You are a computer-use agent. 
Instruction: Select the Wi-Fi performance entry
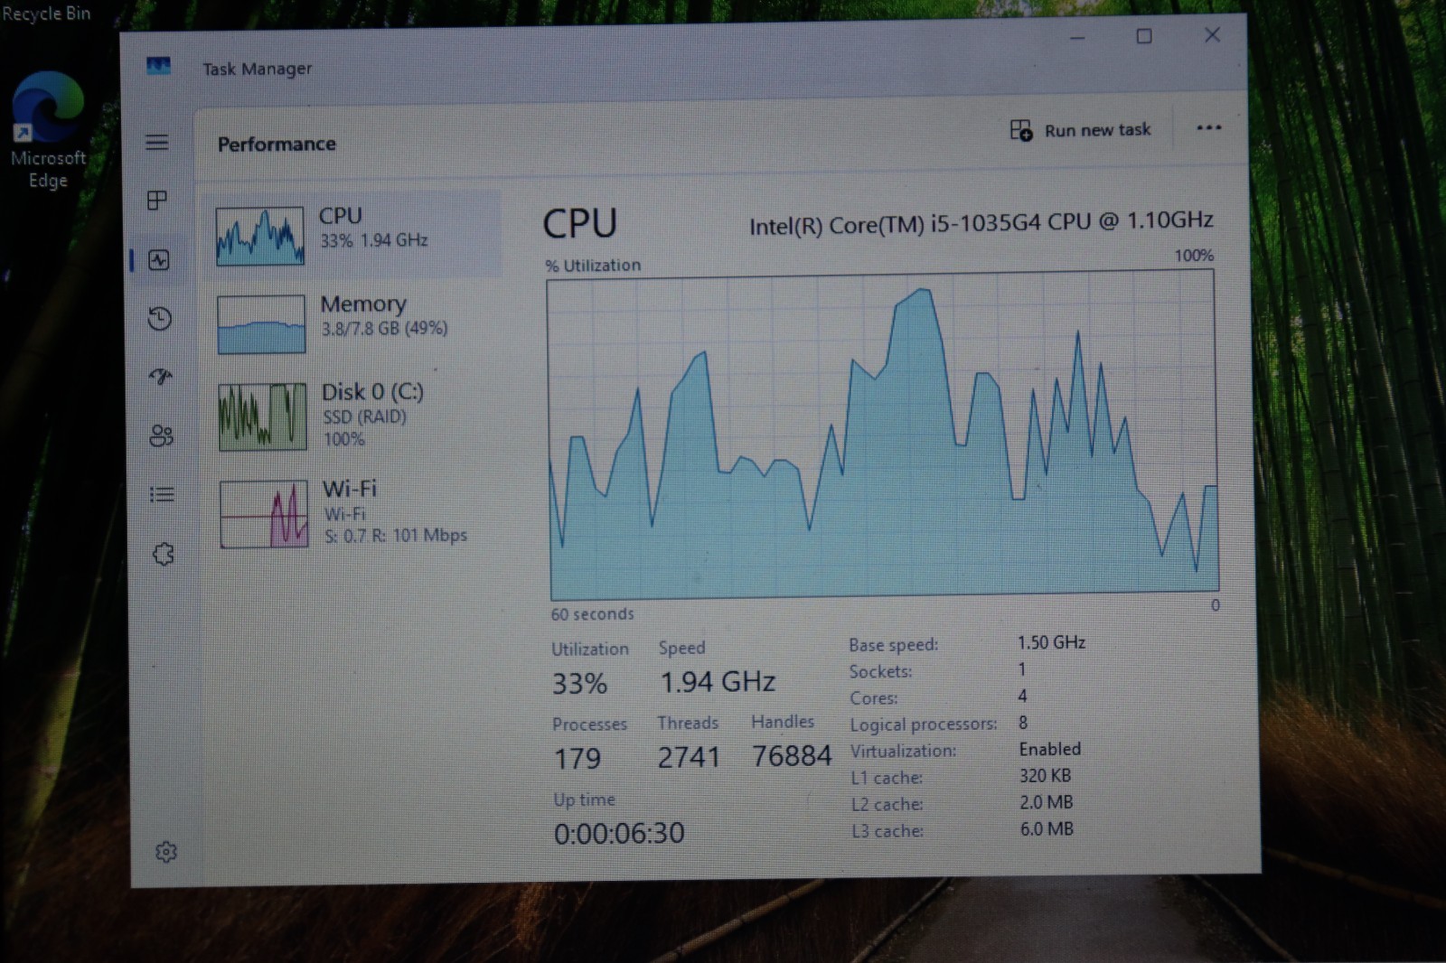pyautogui.click(x=354, y=511)
